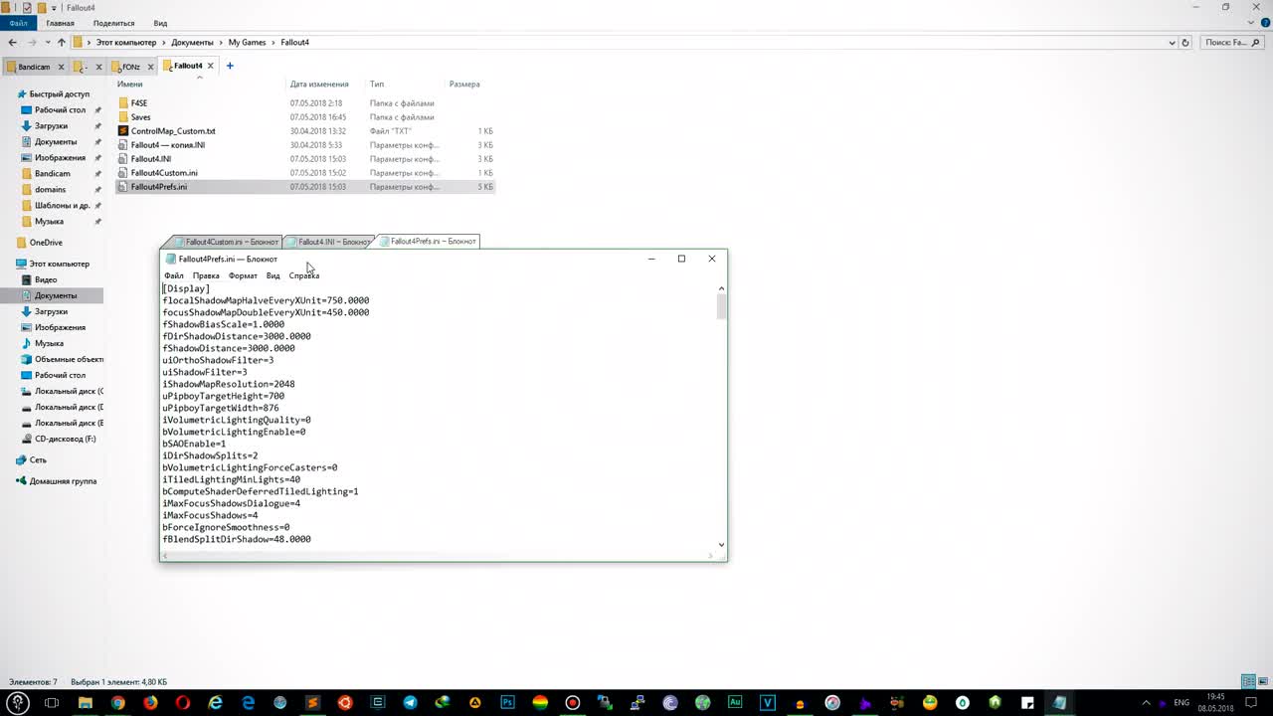Switch to the Bandicam folder tab

click(34, 67)
